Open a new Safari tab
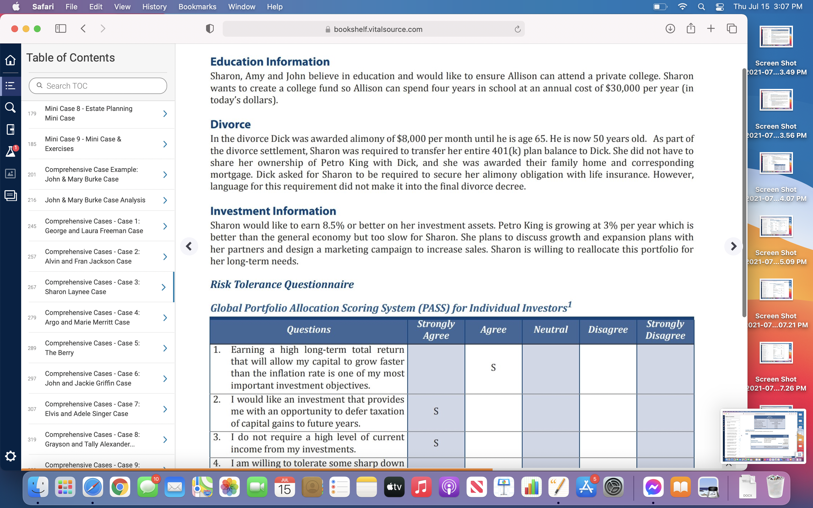813x508 pixels. pyautogui.click(x=711, y=29)
